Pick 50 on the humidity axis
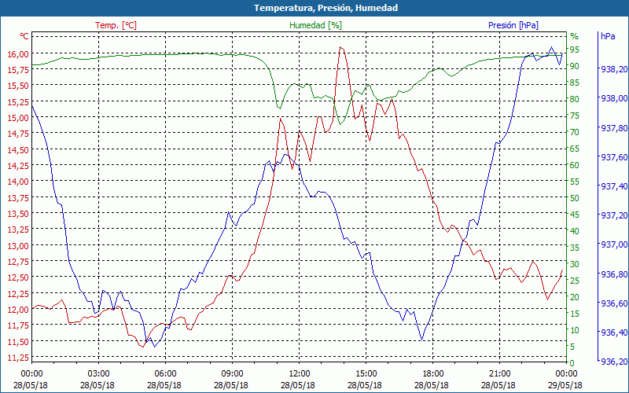The image size is (629, 393). (x=575, y=198)
